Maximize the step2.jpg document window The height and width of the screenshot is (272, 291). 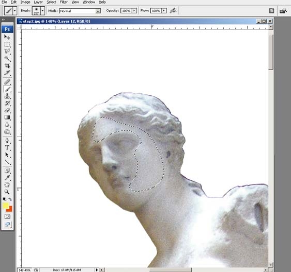264,21
